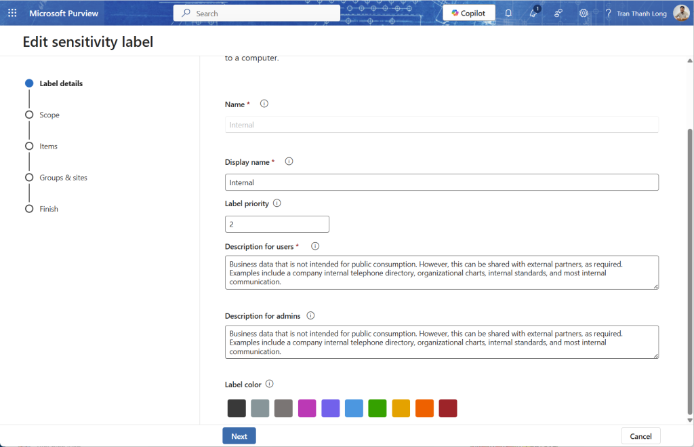Select the Items wizard step
This screenshot has height=447, width=694.
(48, 147)
